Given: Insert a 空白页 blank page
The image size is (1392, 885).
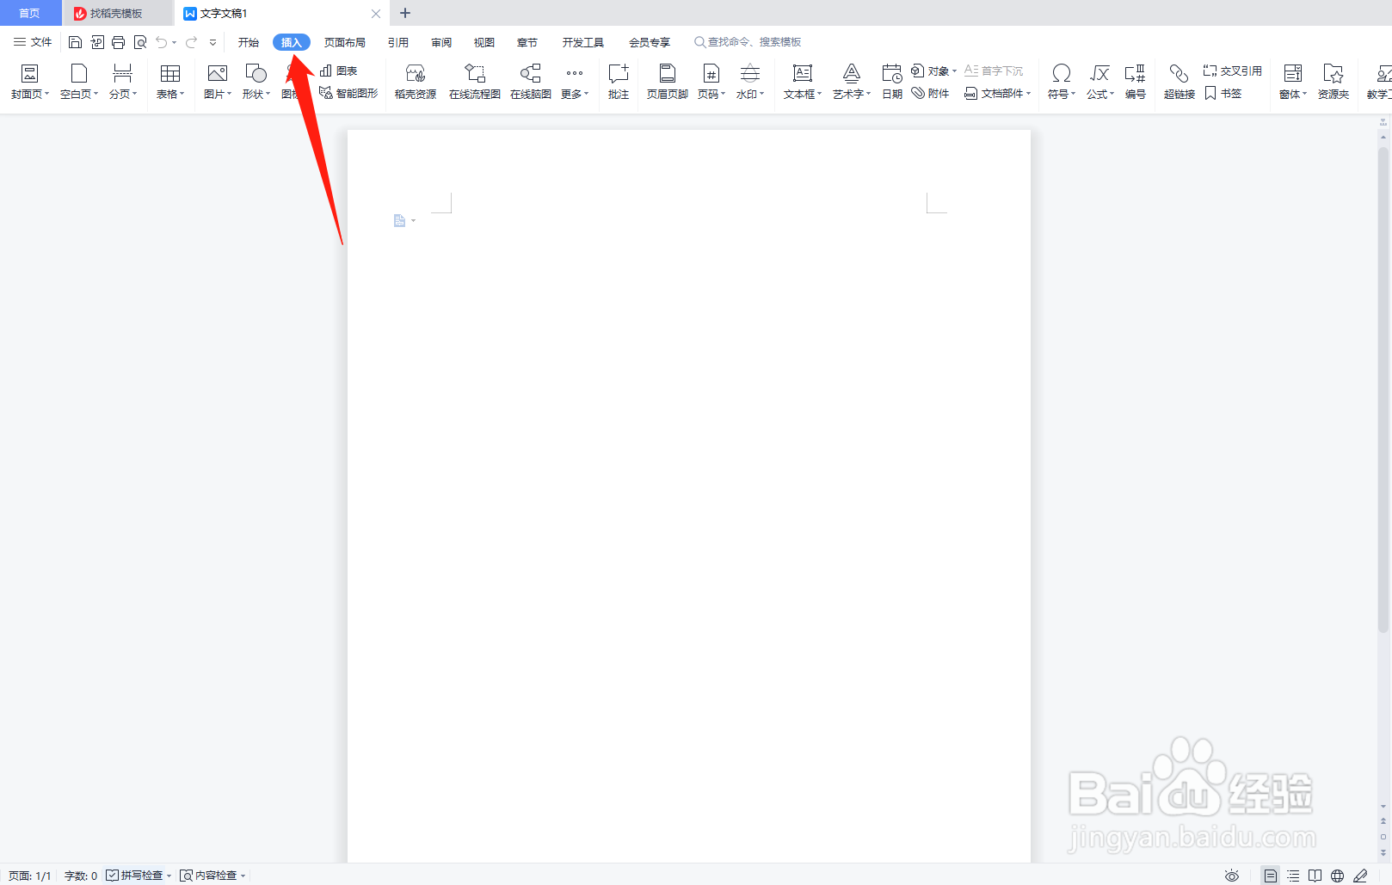Looking at the screenshot, I should click(79, 82).
